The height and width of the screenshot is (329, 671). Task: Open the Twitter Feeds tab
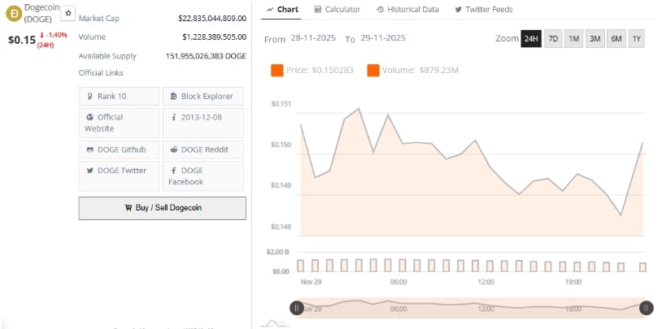[x=483, y=9]
